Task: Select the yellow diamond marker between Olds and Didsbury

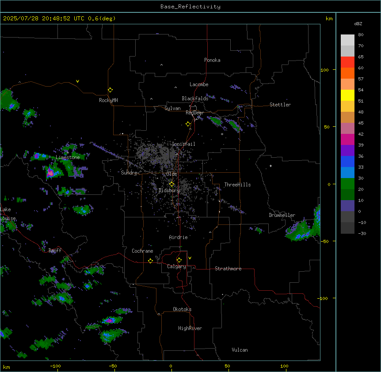Action: (x=171, y=184)
